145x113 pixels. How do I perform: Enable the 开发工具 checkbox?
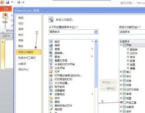click(x=124, y=103)
